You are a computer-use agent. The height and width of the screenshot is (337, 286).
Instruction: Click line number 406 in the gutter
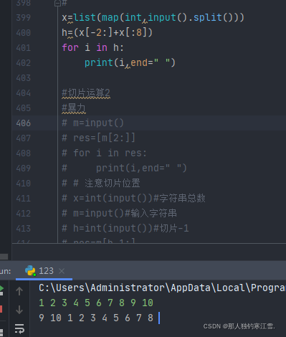coord(24,123)
